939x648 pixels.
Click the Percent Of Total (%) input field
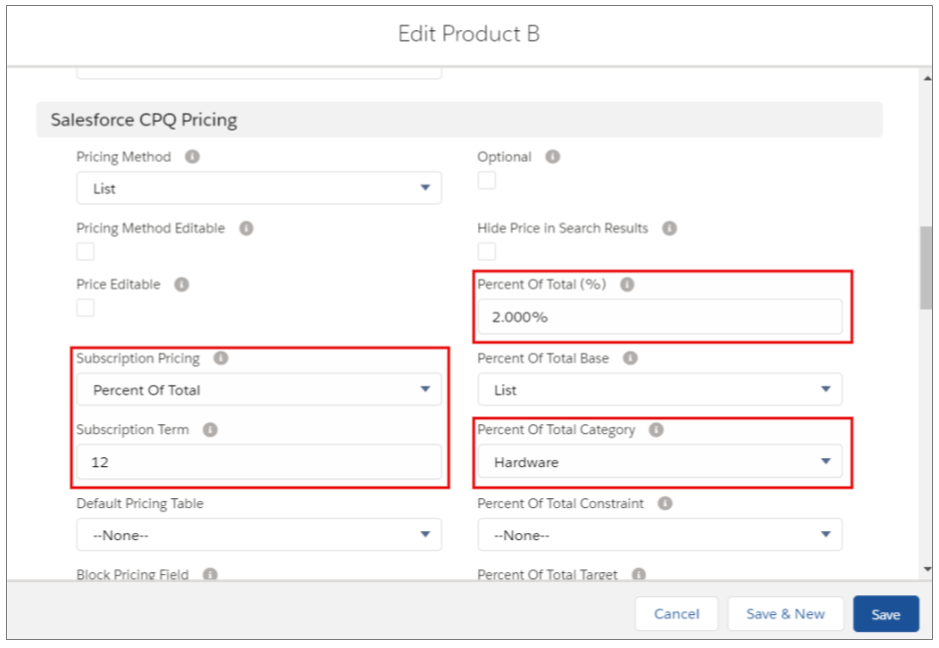coord(660,317)
